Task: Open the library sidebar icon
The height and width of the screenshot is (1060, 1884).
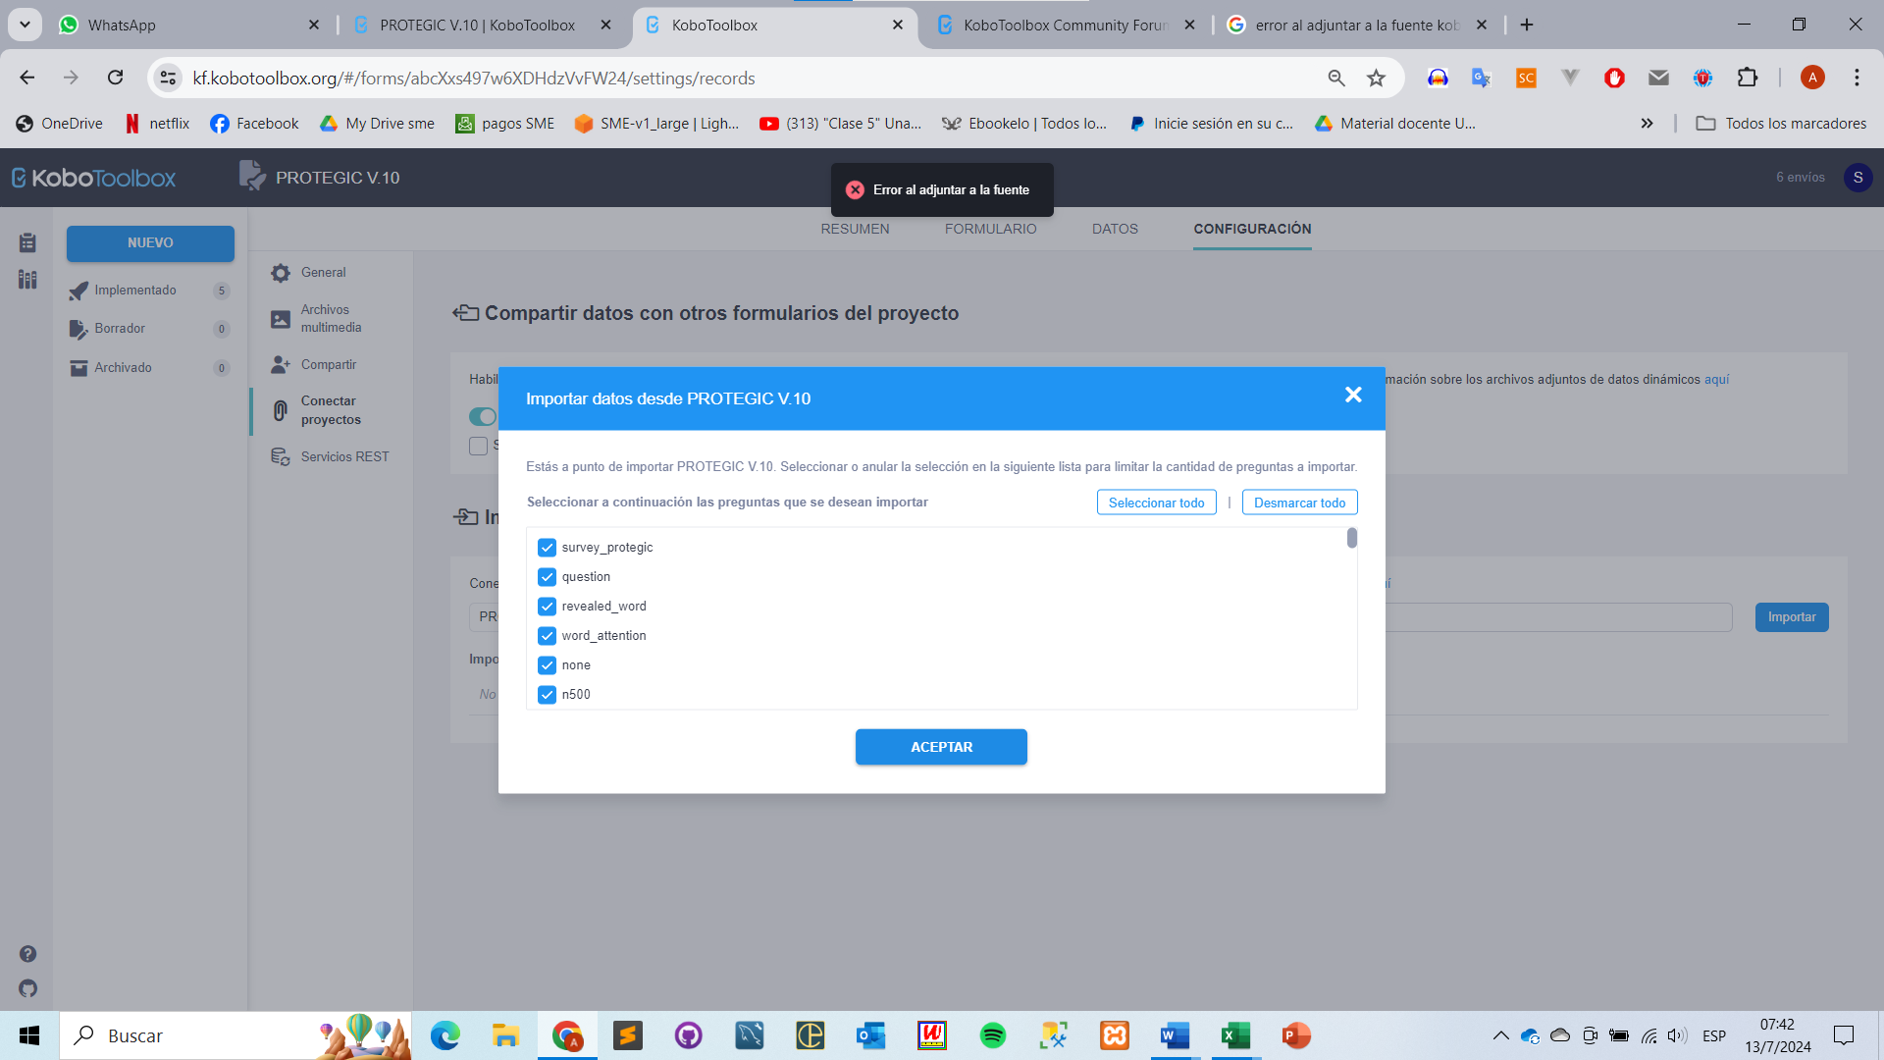Action: pos(27,281)
